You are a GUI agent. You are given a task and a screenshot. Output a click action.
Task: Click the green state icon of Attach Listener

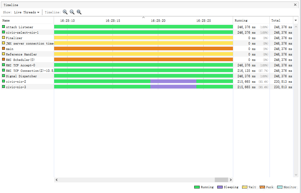click(3, 27)
